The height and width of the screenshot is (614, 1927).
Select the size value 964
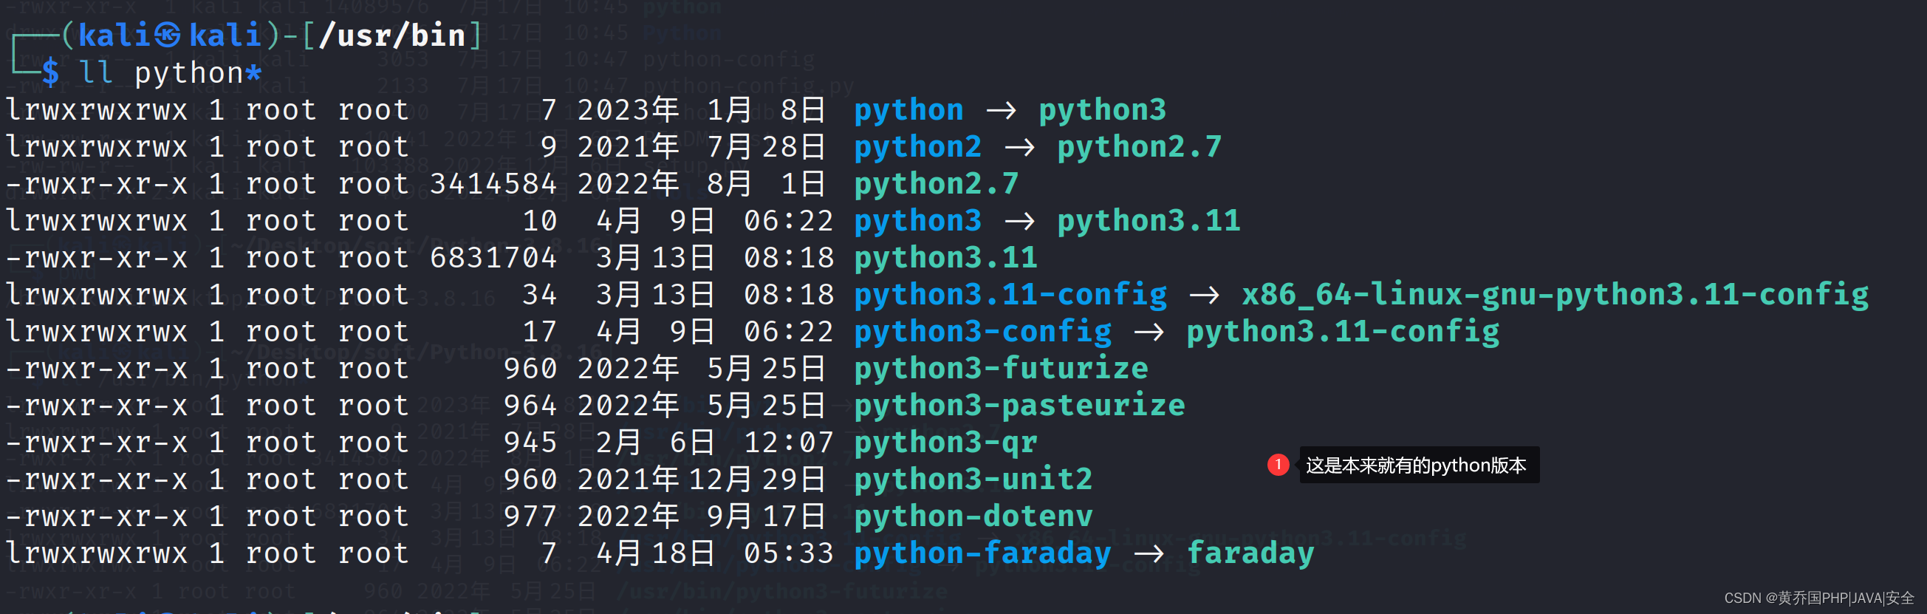point(530,406)
